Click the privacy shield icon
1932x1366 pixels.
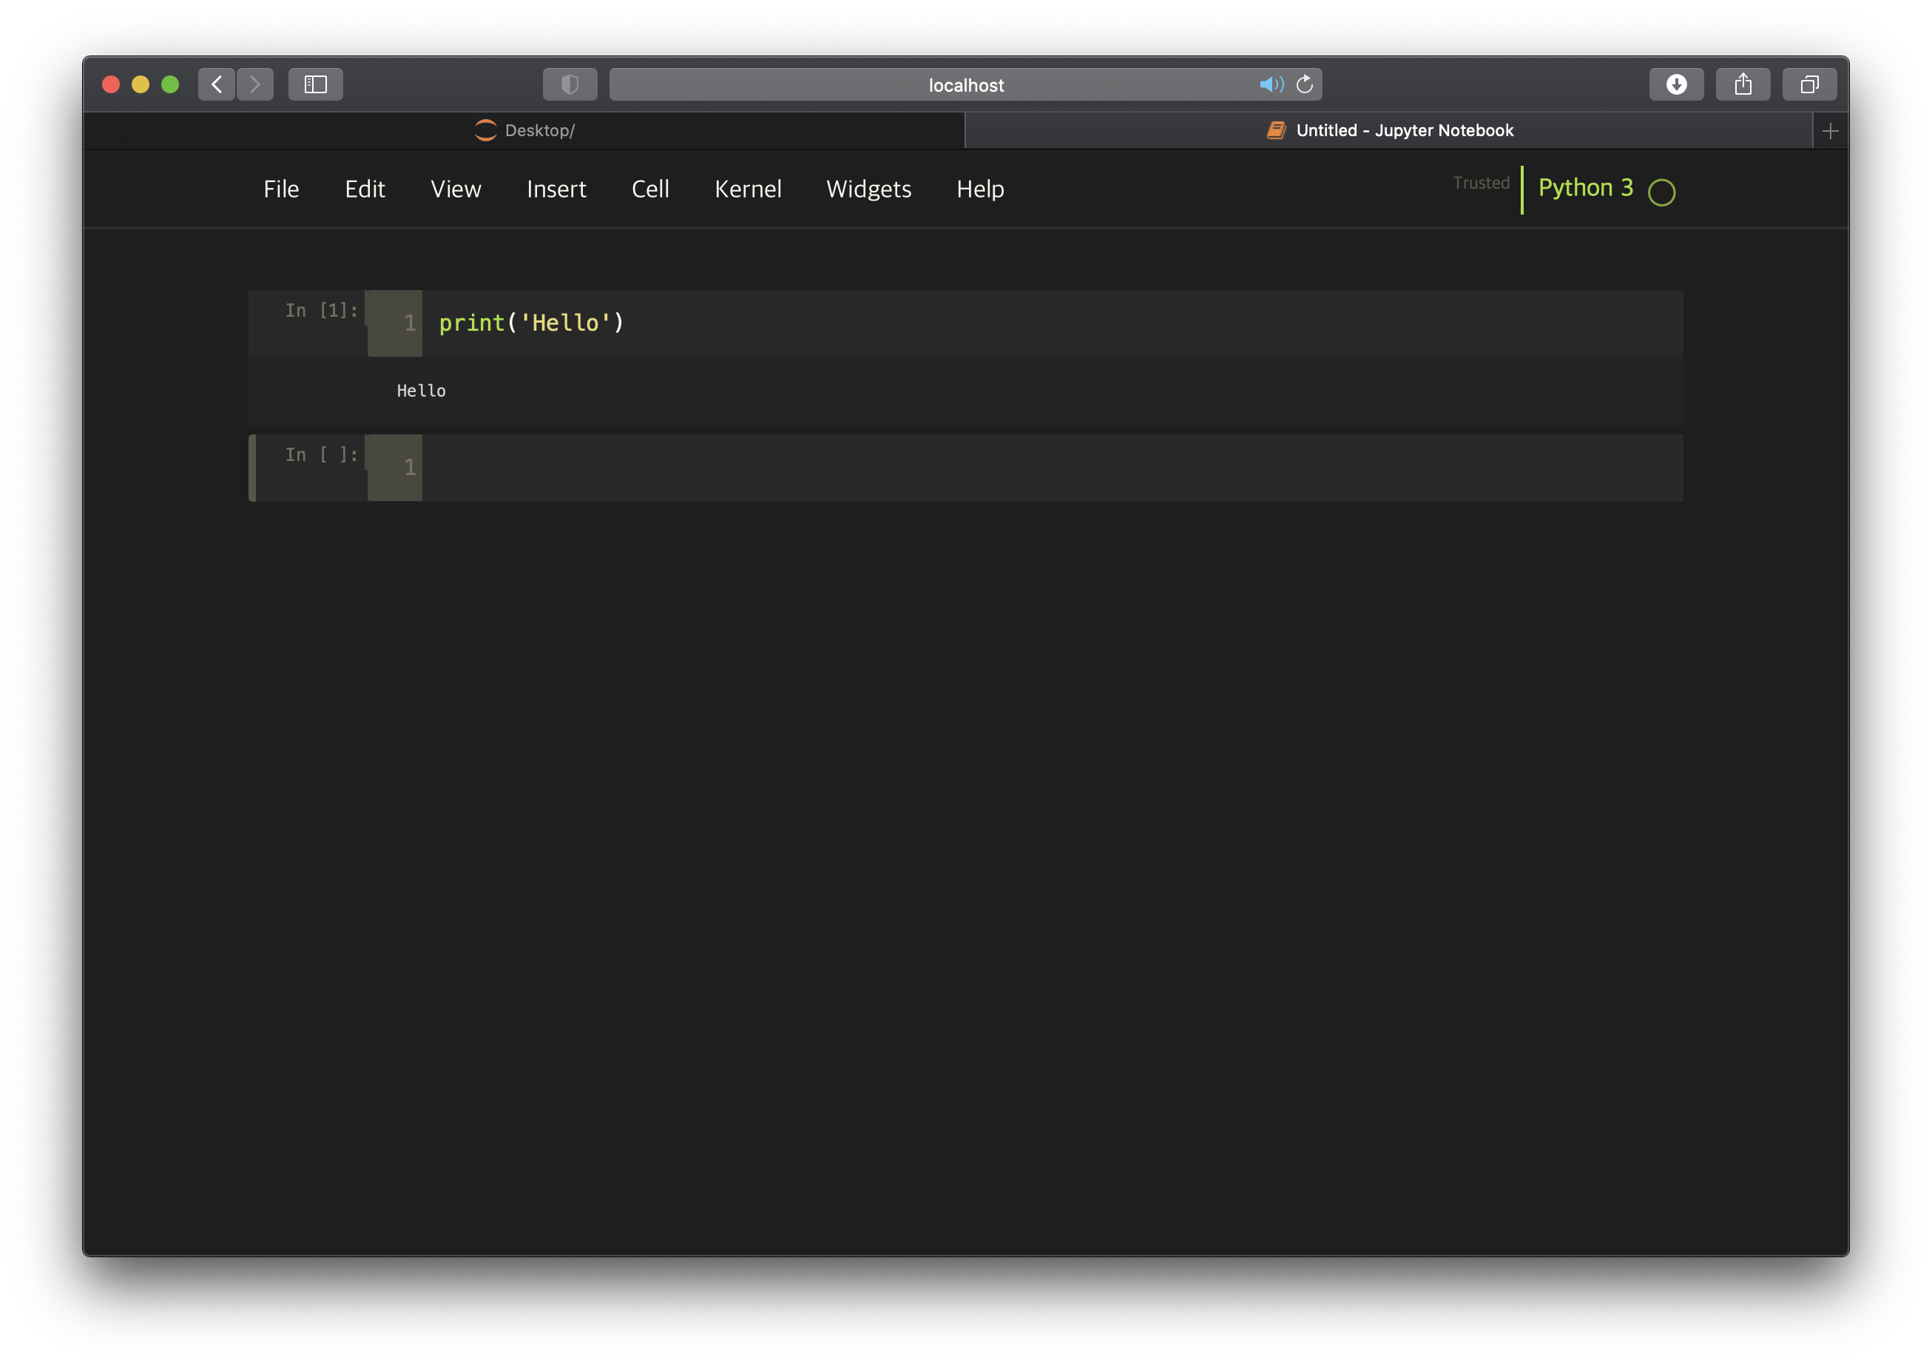(570, 84)
